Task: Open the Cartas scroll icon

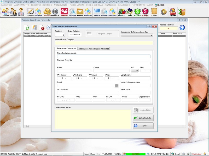Action: [154, 12]
